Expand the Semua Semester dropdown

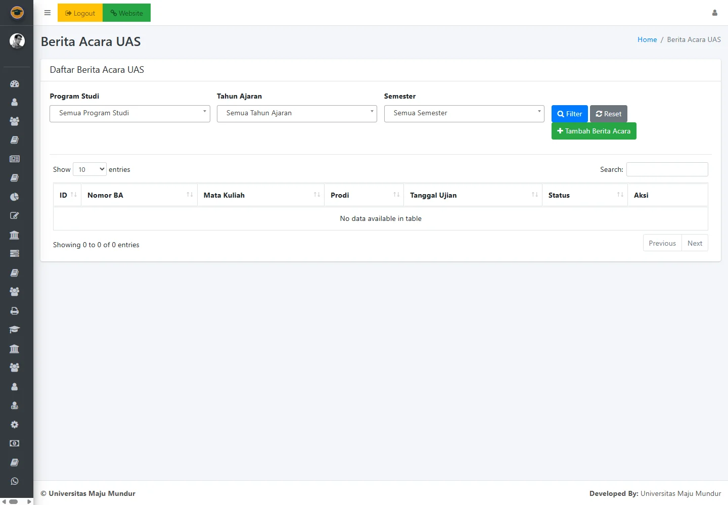(x=464, y=113)
